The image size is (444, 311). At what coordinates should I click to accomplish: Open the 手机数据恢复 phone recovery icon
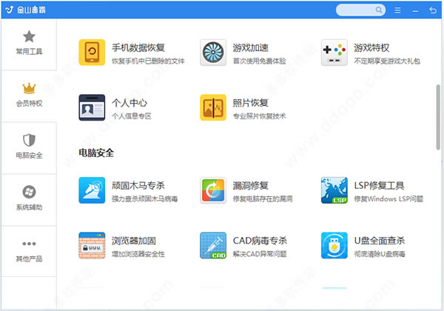[x=92, y=53]
